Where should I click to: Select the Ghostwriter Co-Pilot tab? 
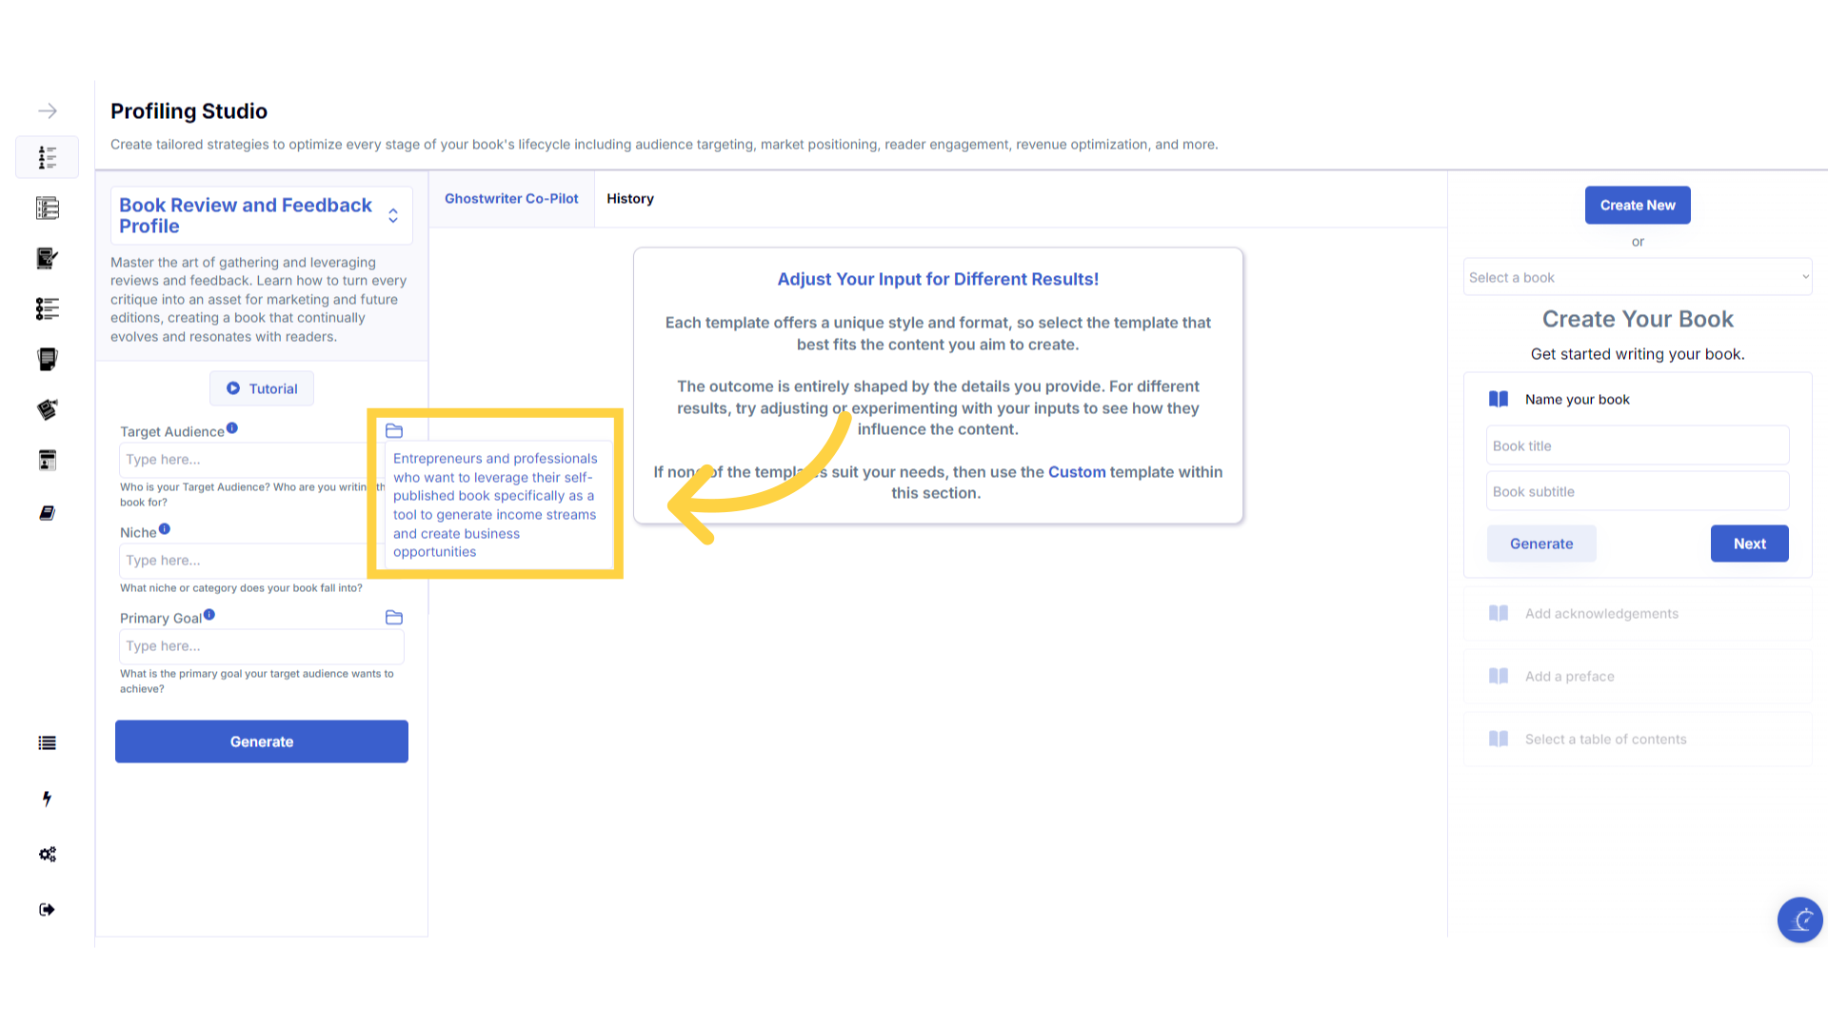click(x=511, y=199)
